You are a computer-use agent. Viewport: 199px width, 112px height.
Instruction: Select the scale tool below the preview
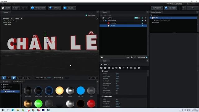23,78
